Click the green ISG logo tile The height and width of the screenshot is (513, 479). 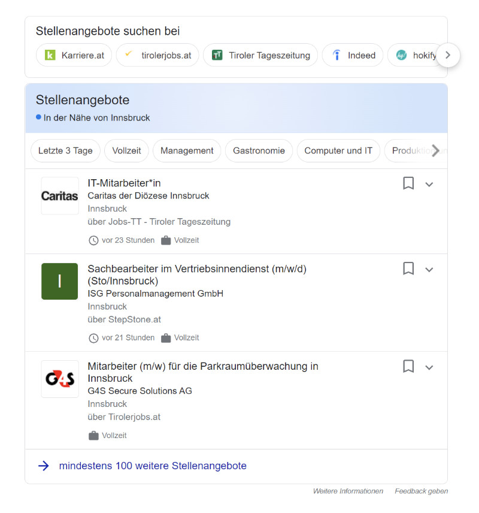pyautogui.click(x=59, y=281)
